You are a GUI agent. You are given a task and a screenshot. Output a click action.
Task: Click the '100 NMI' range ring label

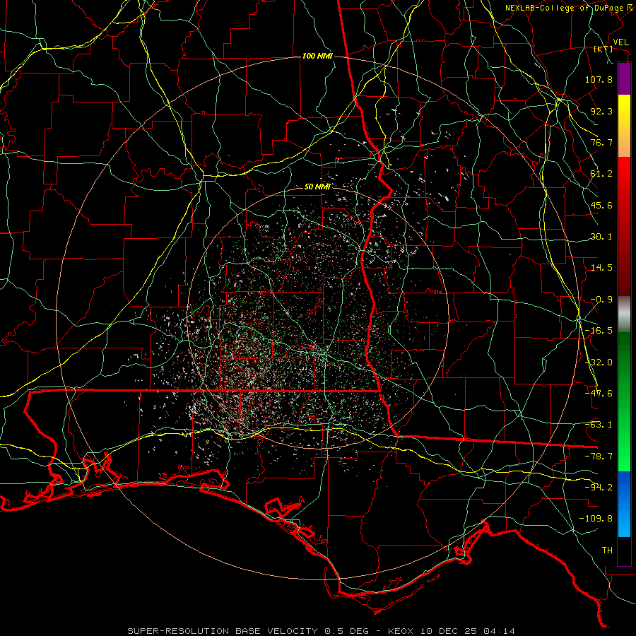[317, 56]
